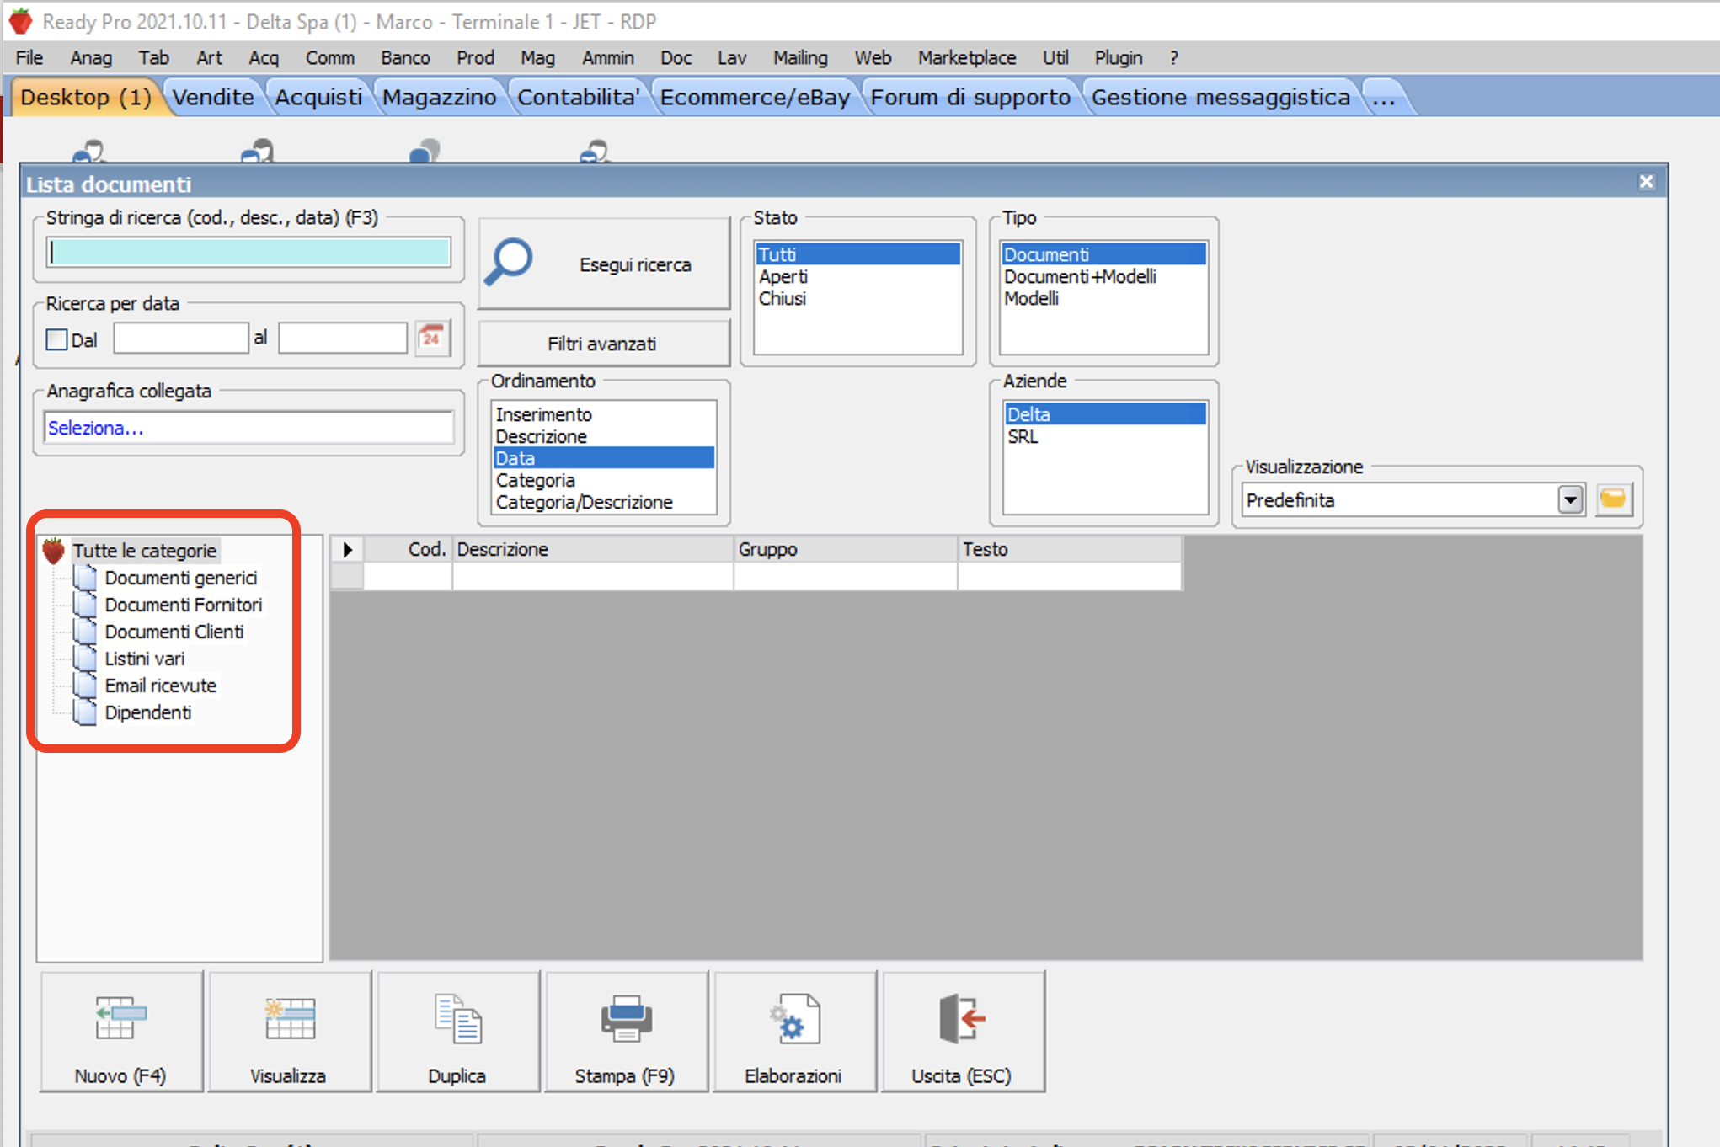Click the Documenti Clienti document icon

(85, 632)
